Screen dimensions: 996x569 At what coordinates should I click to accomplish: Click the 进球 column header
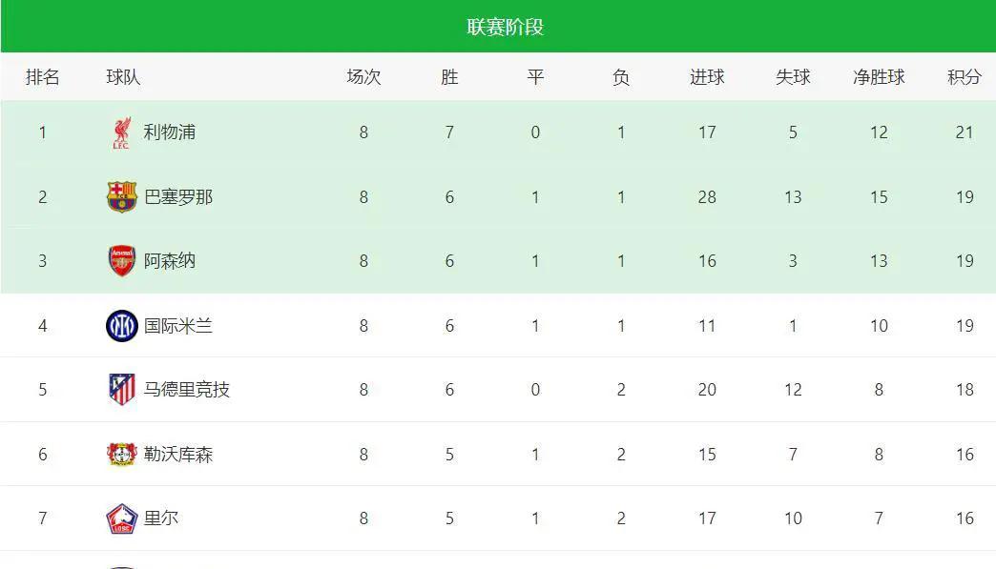click(706, 77)
